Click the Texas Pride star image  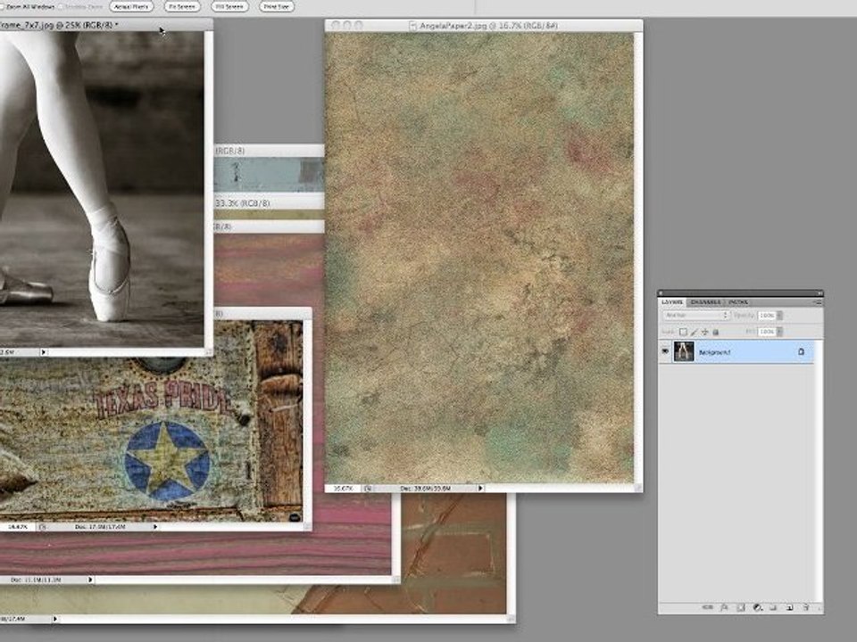(167, 460)
